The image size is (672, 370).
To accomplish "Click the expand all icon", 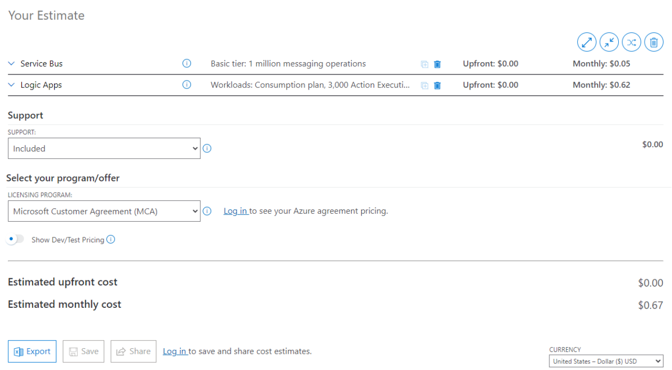I will pyautogui.click(x=587, y=42).
